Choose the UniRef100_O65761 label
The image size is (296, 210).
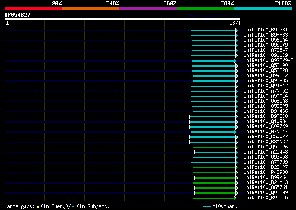(265, 188)
